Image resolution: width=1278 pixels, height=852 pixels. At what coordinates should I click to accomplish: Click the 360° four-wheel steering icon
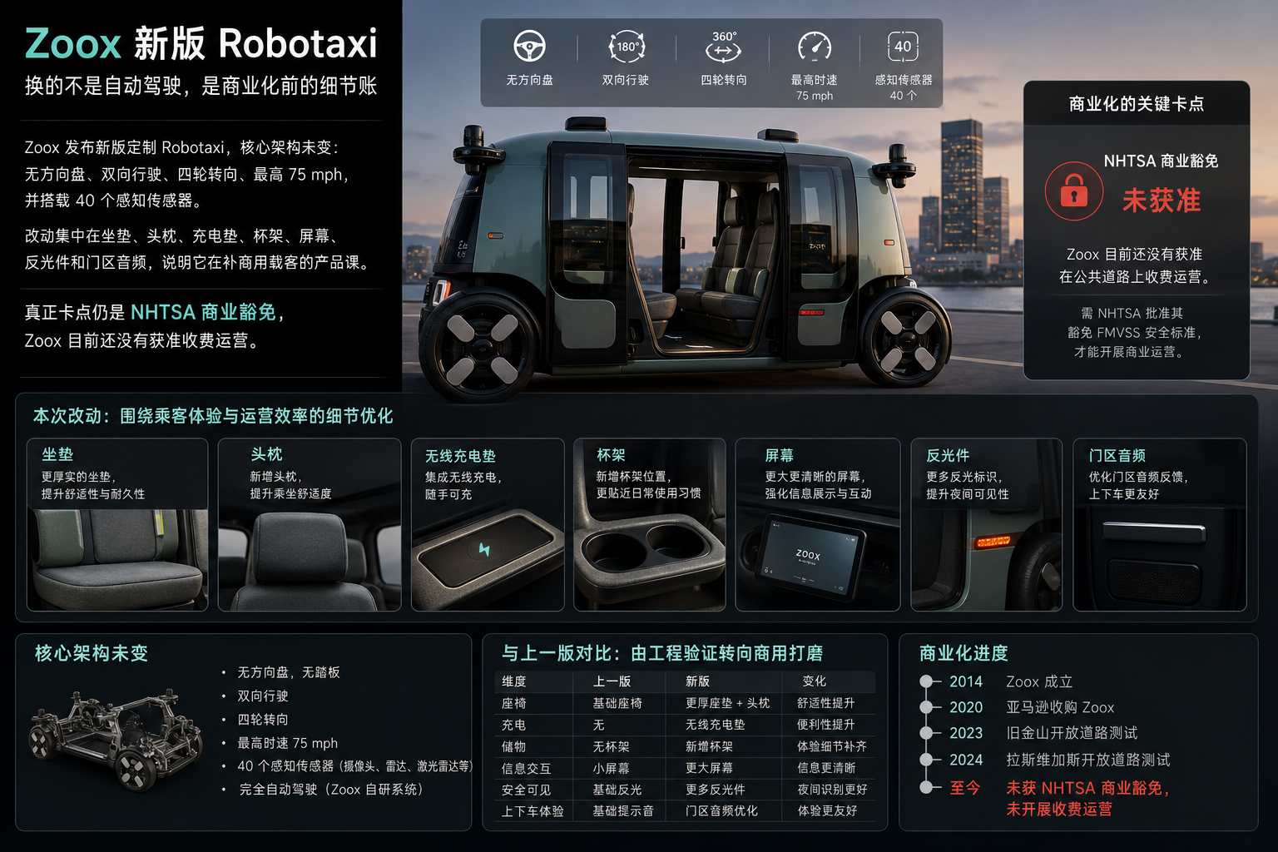pos(723,47)
